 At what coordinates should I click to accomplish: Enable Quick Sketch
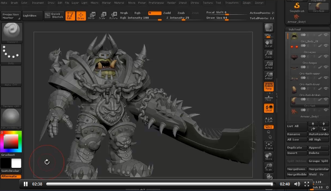click(x=54, y=16)
